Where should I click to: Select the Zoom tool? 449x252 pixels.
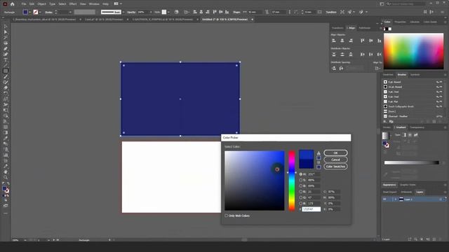point(6,177)
